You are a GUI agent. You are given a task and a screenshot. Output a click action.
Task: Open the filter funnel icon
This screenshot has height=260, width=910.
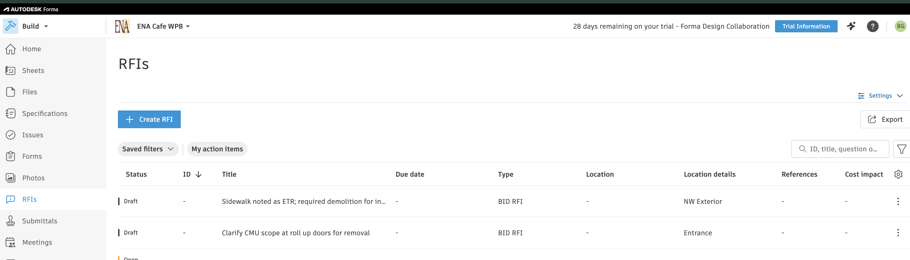pyautogui.click(x=901, y=149)
